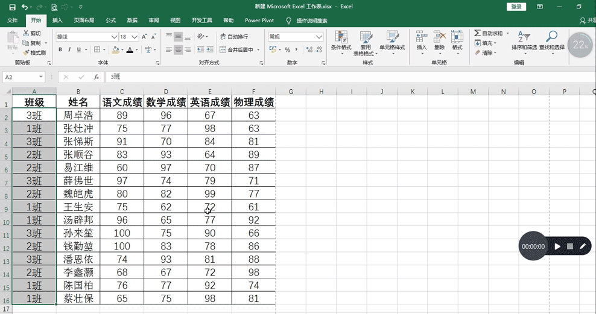Apply percent style format

tap(287, 49)
